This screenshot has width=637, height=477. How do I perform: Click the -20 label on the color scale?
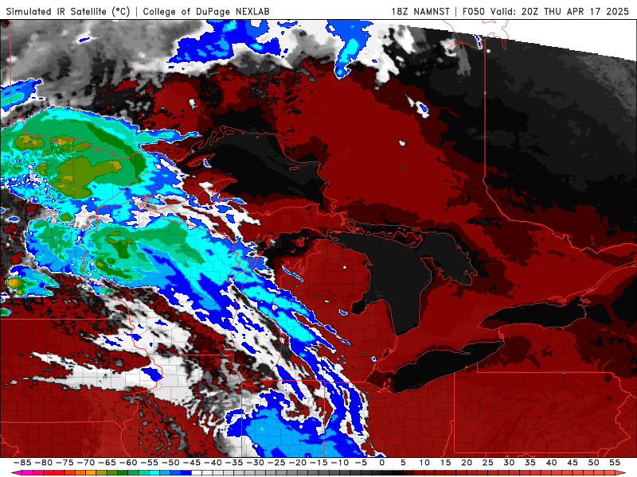tap(298, 463)
